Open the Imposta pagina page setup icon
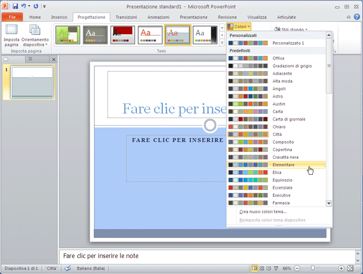Image resolution: width=363 pixels, height=274 pixels. (11, 35)
